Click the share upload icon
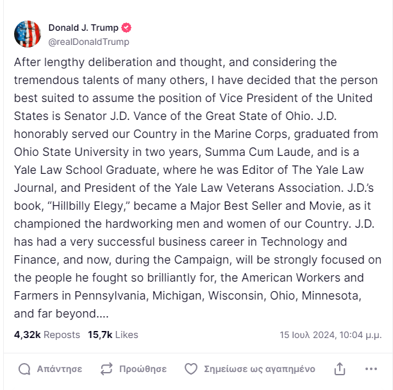The image size is (393, 390). 340,369
